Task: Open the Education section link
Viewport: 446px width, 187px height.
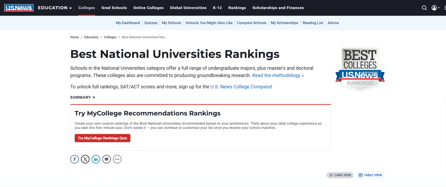Action: click(55, 8)
